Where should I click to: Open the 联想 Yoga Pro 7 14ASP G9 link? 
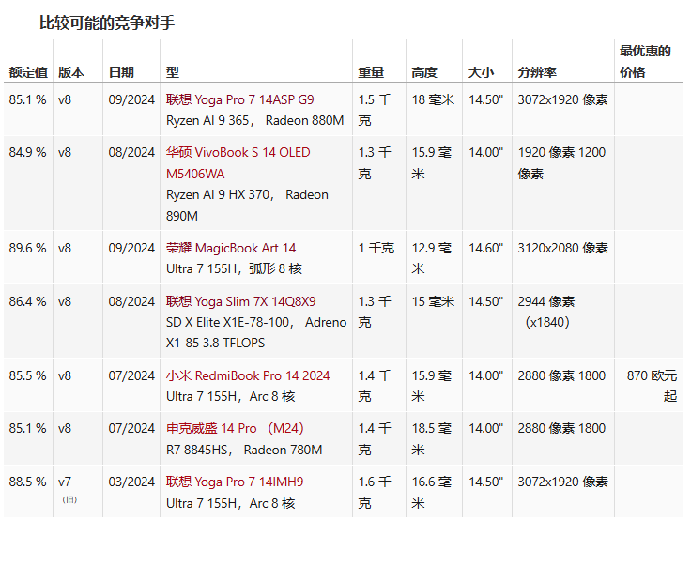pos(239,99)
